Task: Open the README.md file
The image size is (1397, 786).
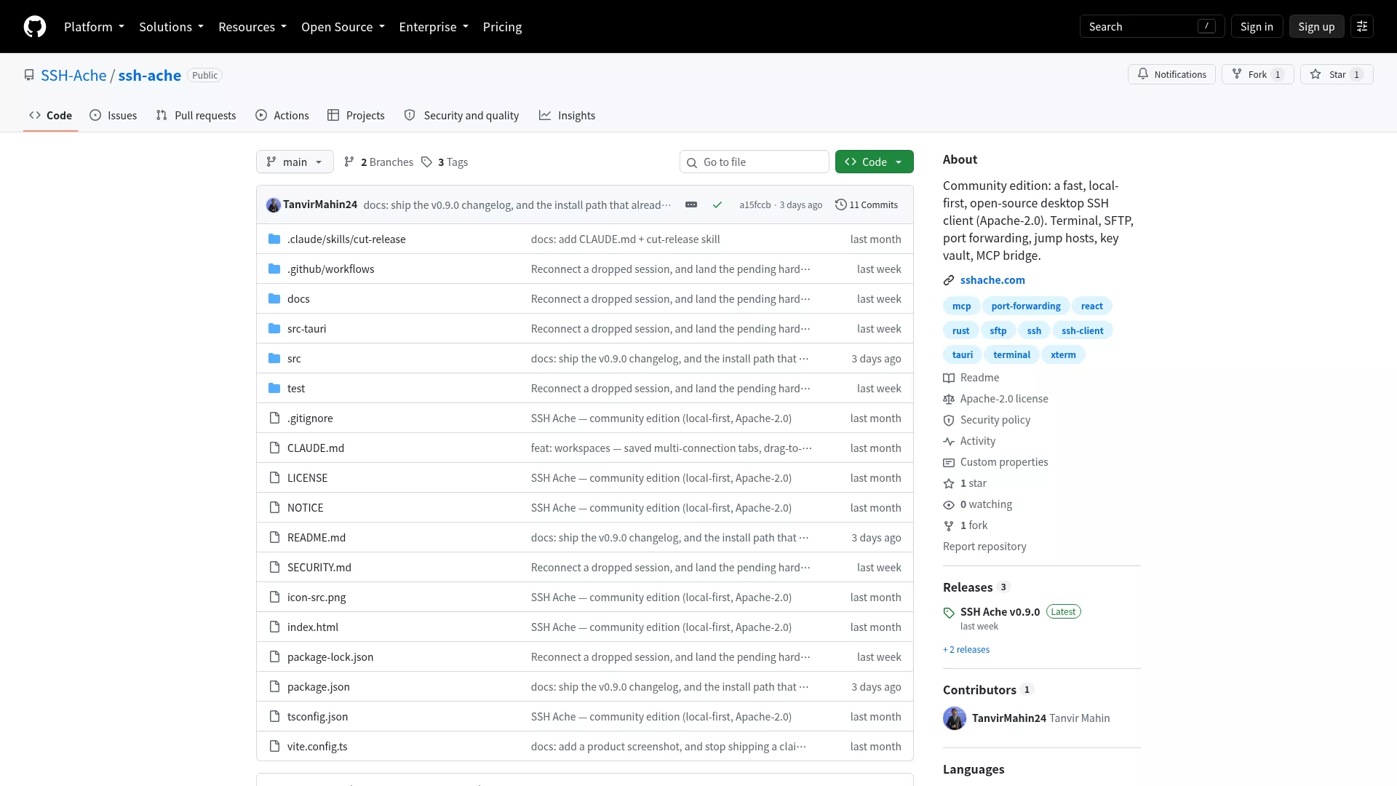Action: 317,538
